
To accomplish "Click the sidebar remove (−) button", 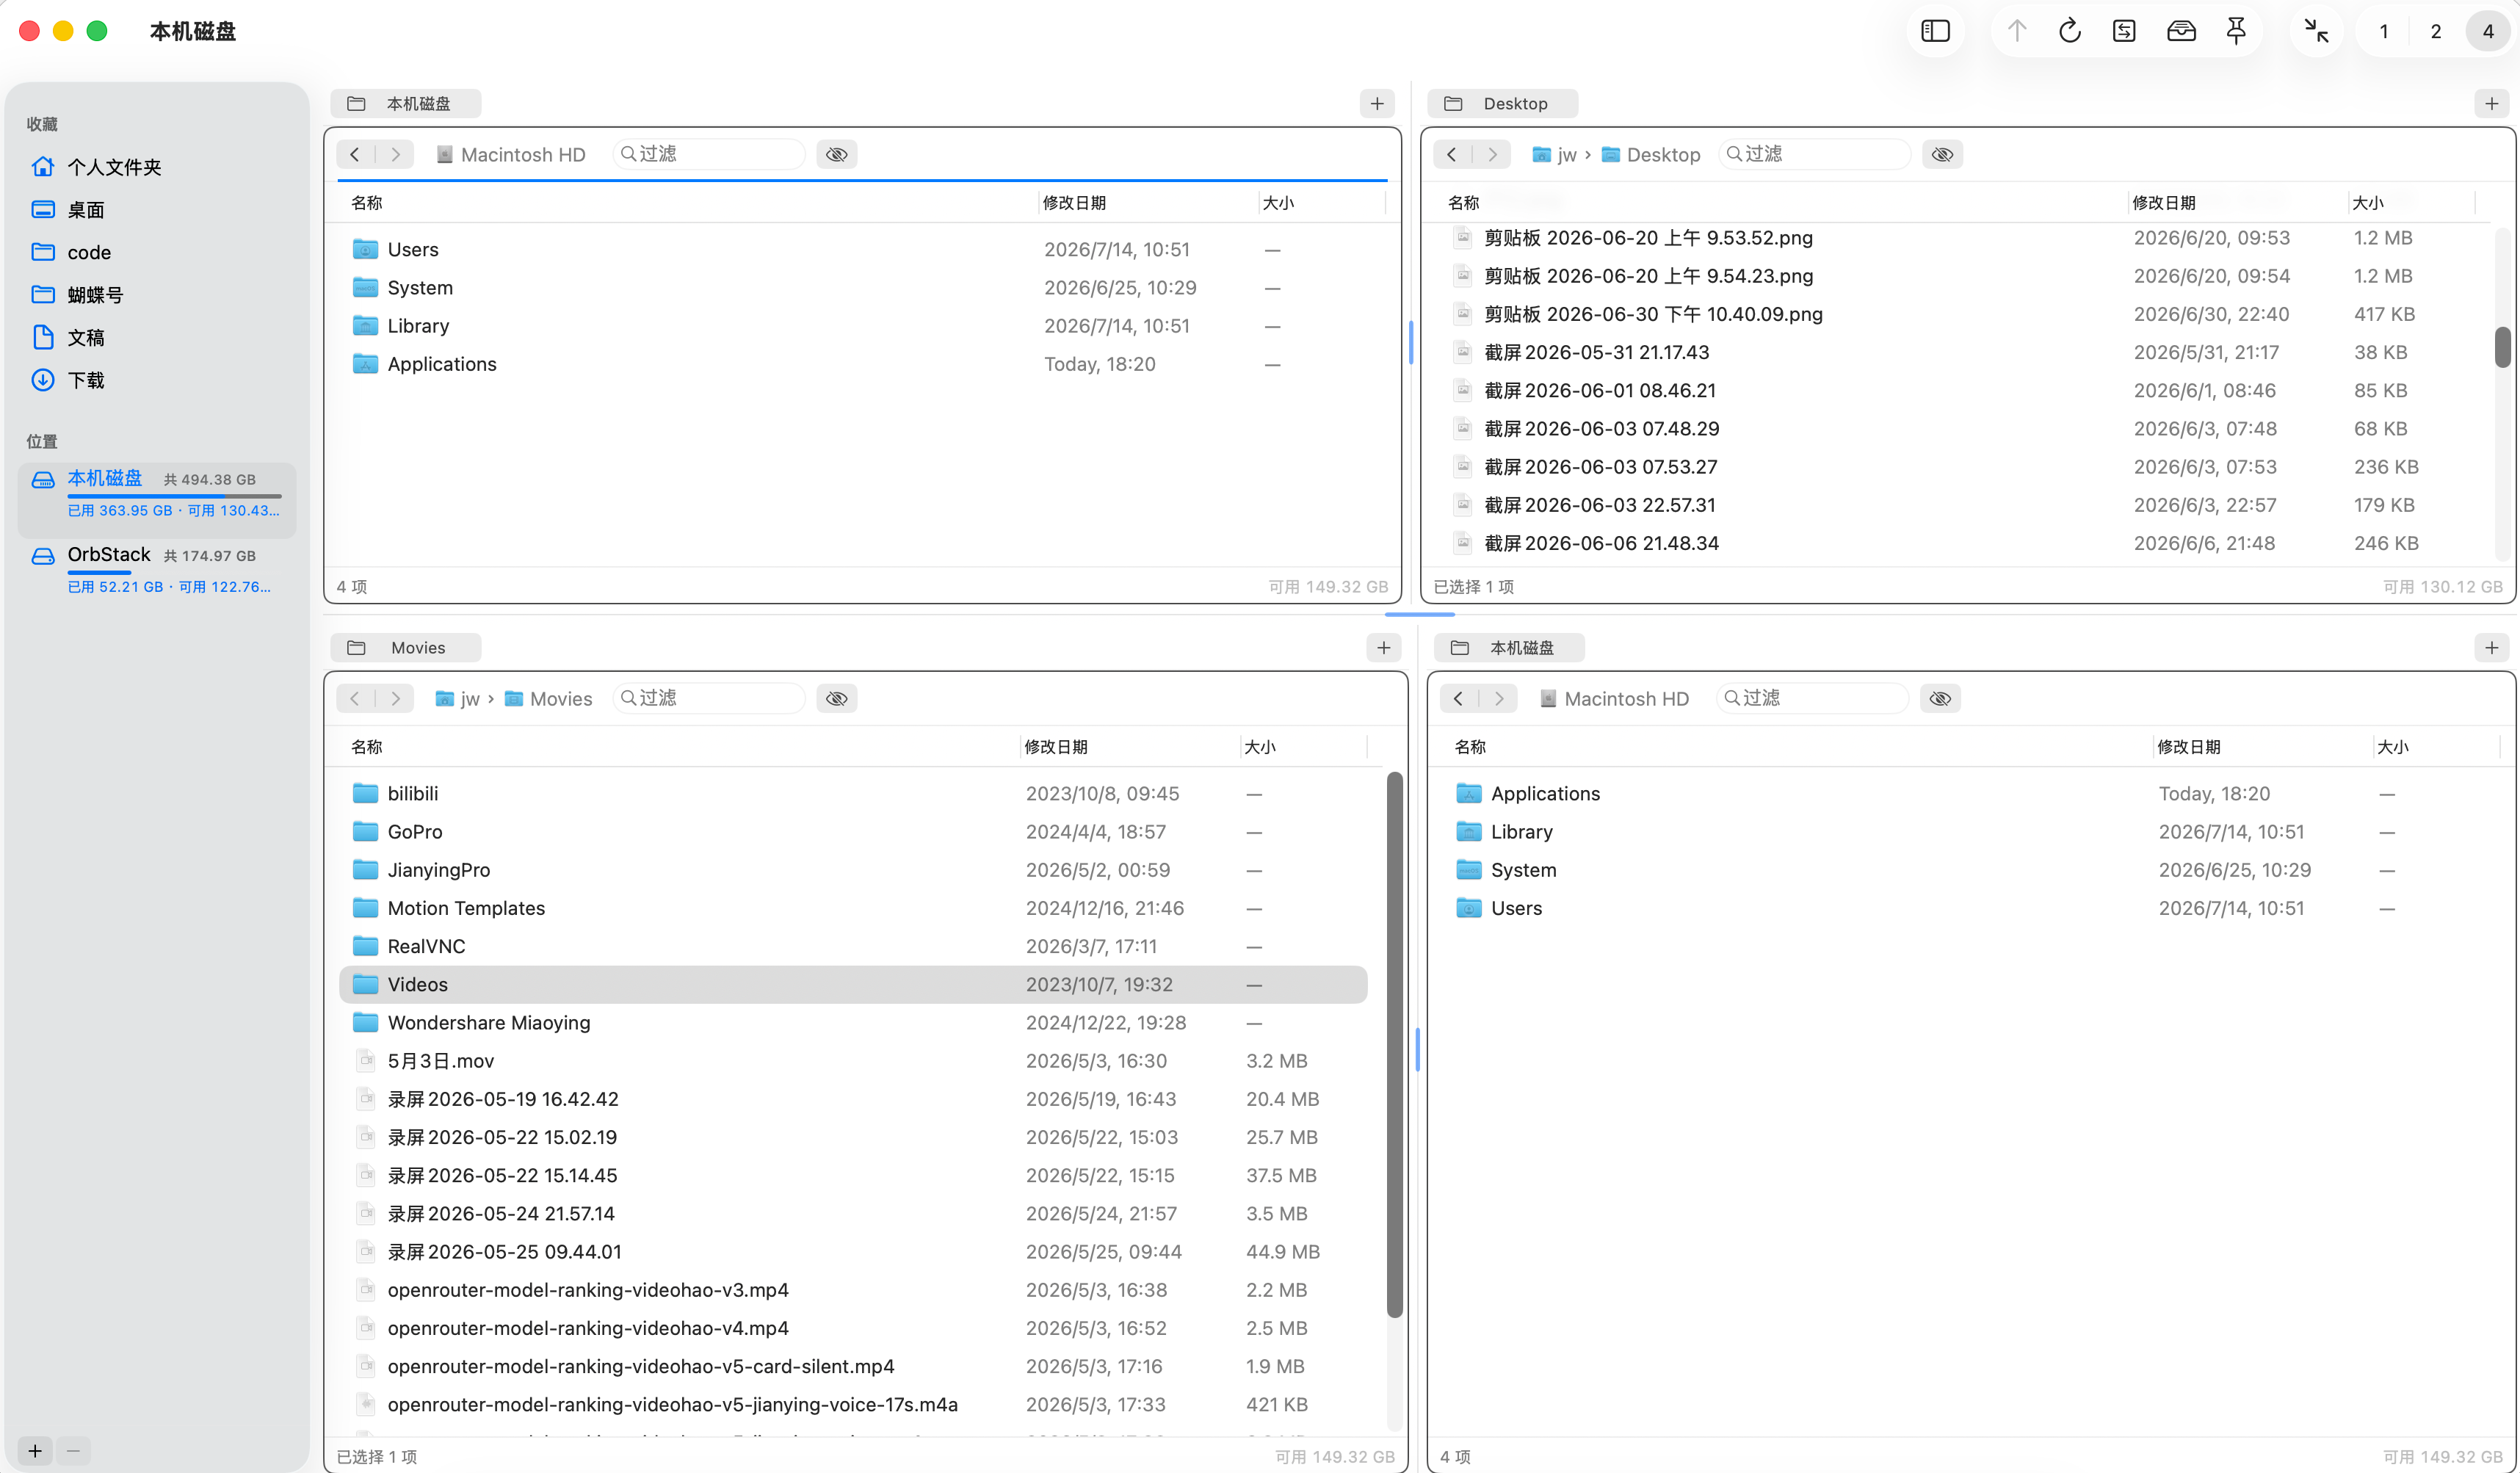I will [x=73, y=1450].
